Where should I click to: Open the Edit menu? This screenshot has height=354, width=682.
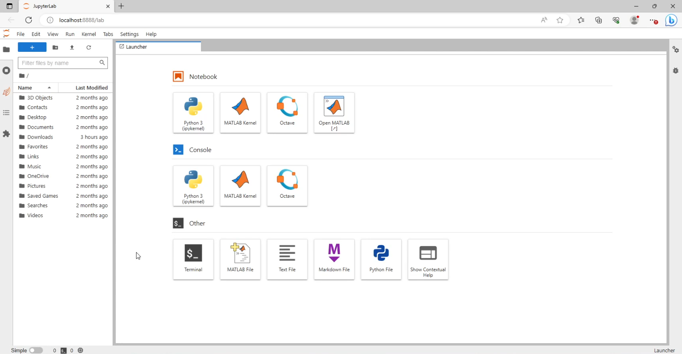(x=36, y=34)
